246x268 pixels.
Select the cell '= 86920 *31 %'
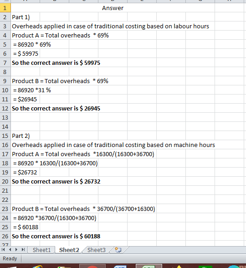pyautogui.click(x=32, y=90)
